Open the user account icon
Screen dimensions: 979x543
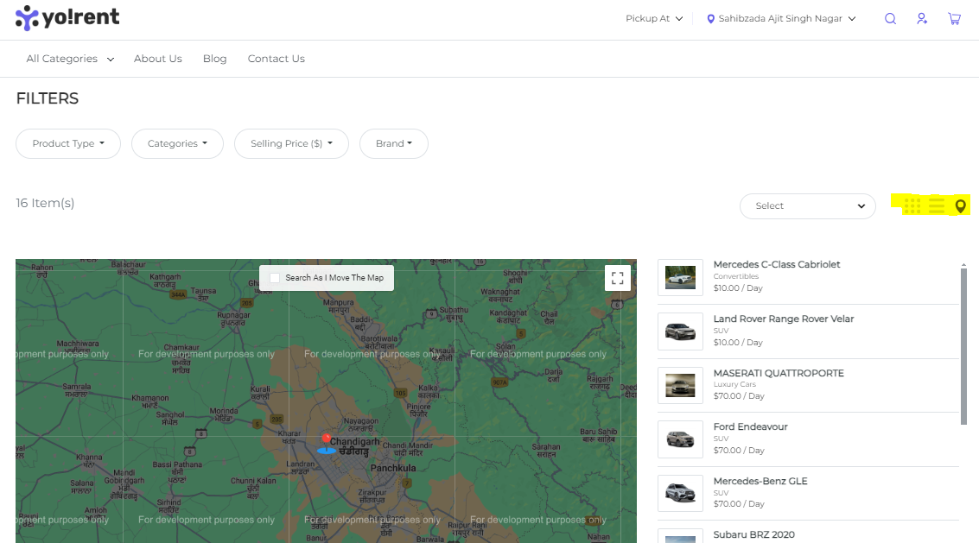pyautogui.click(x=922, y=19)
